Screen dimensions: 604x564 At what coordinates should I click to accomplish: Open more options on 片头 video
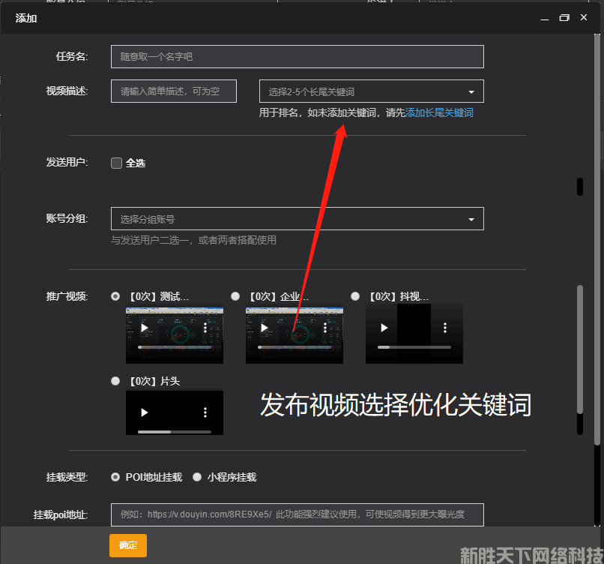coord(205,412)
